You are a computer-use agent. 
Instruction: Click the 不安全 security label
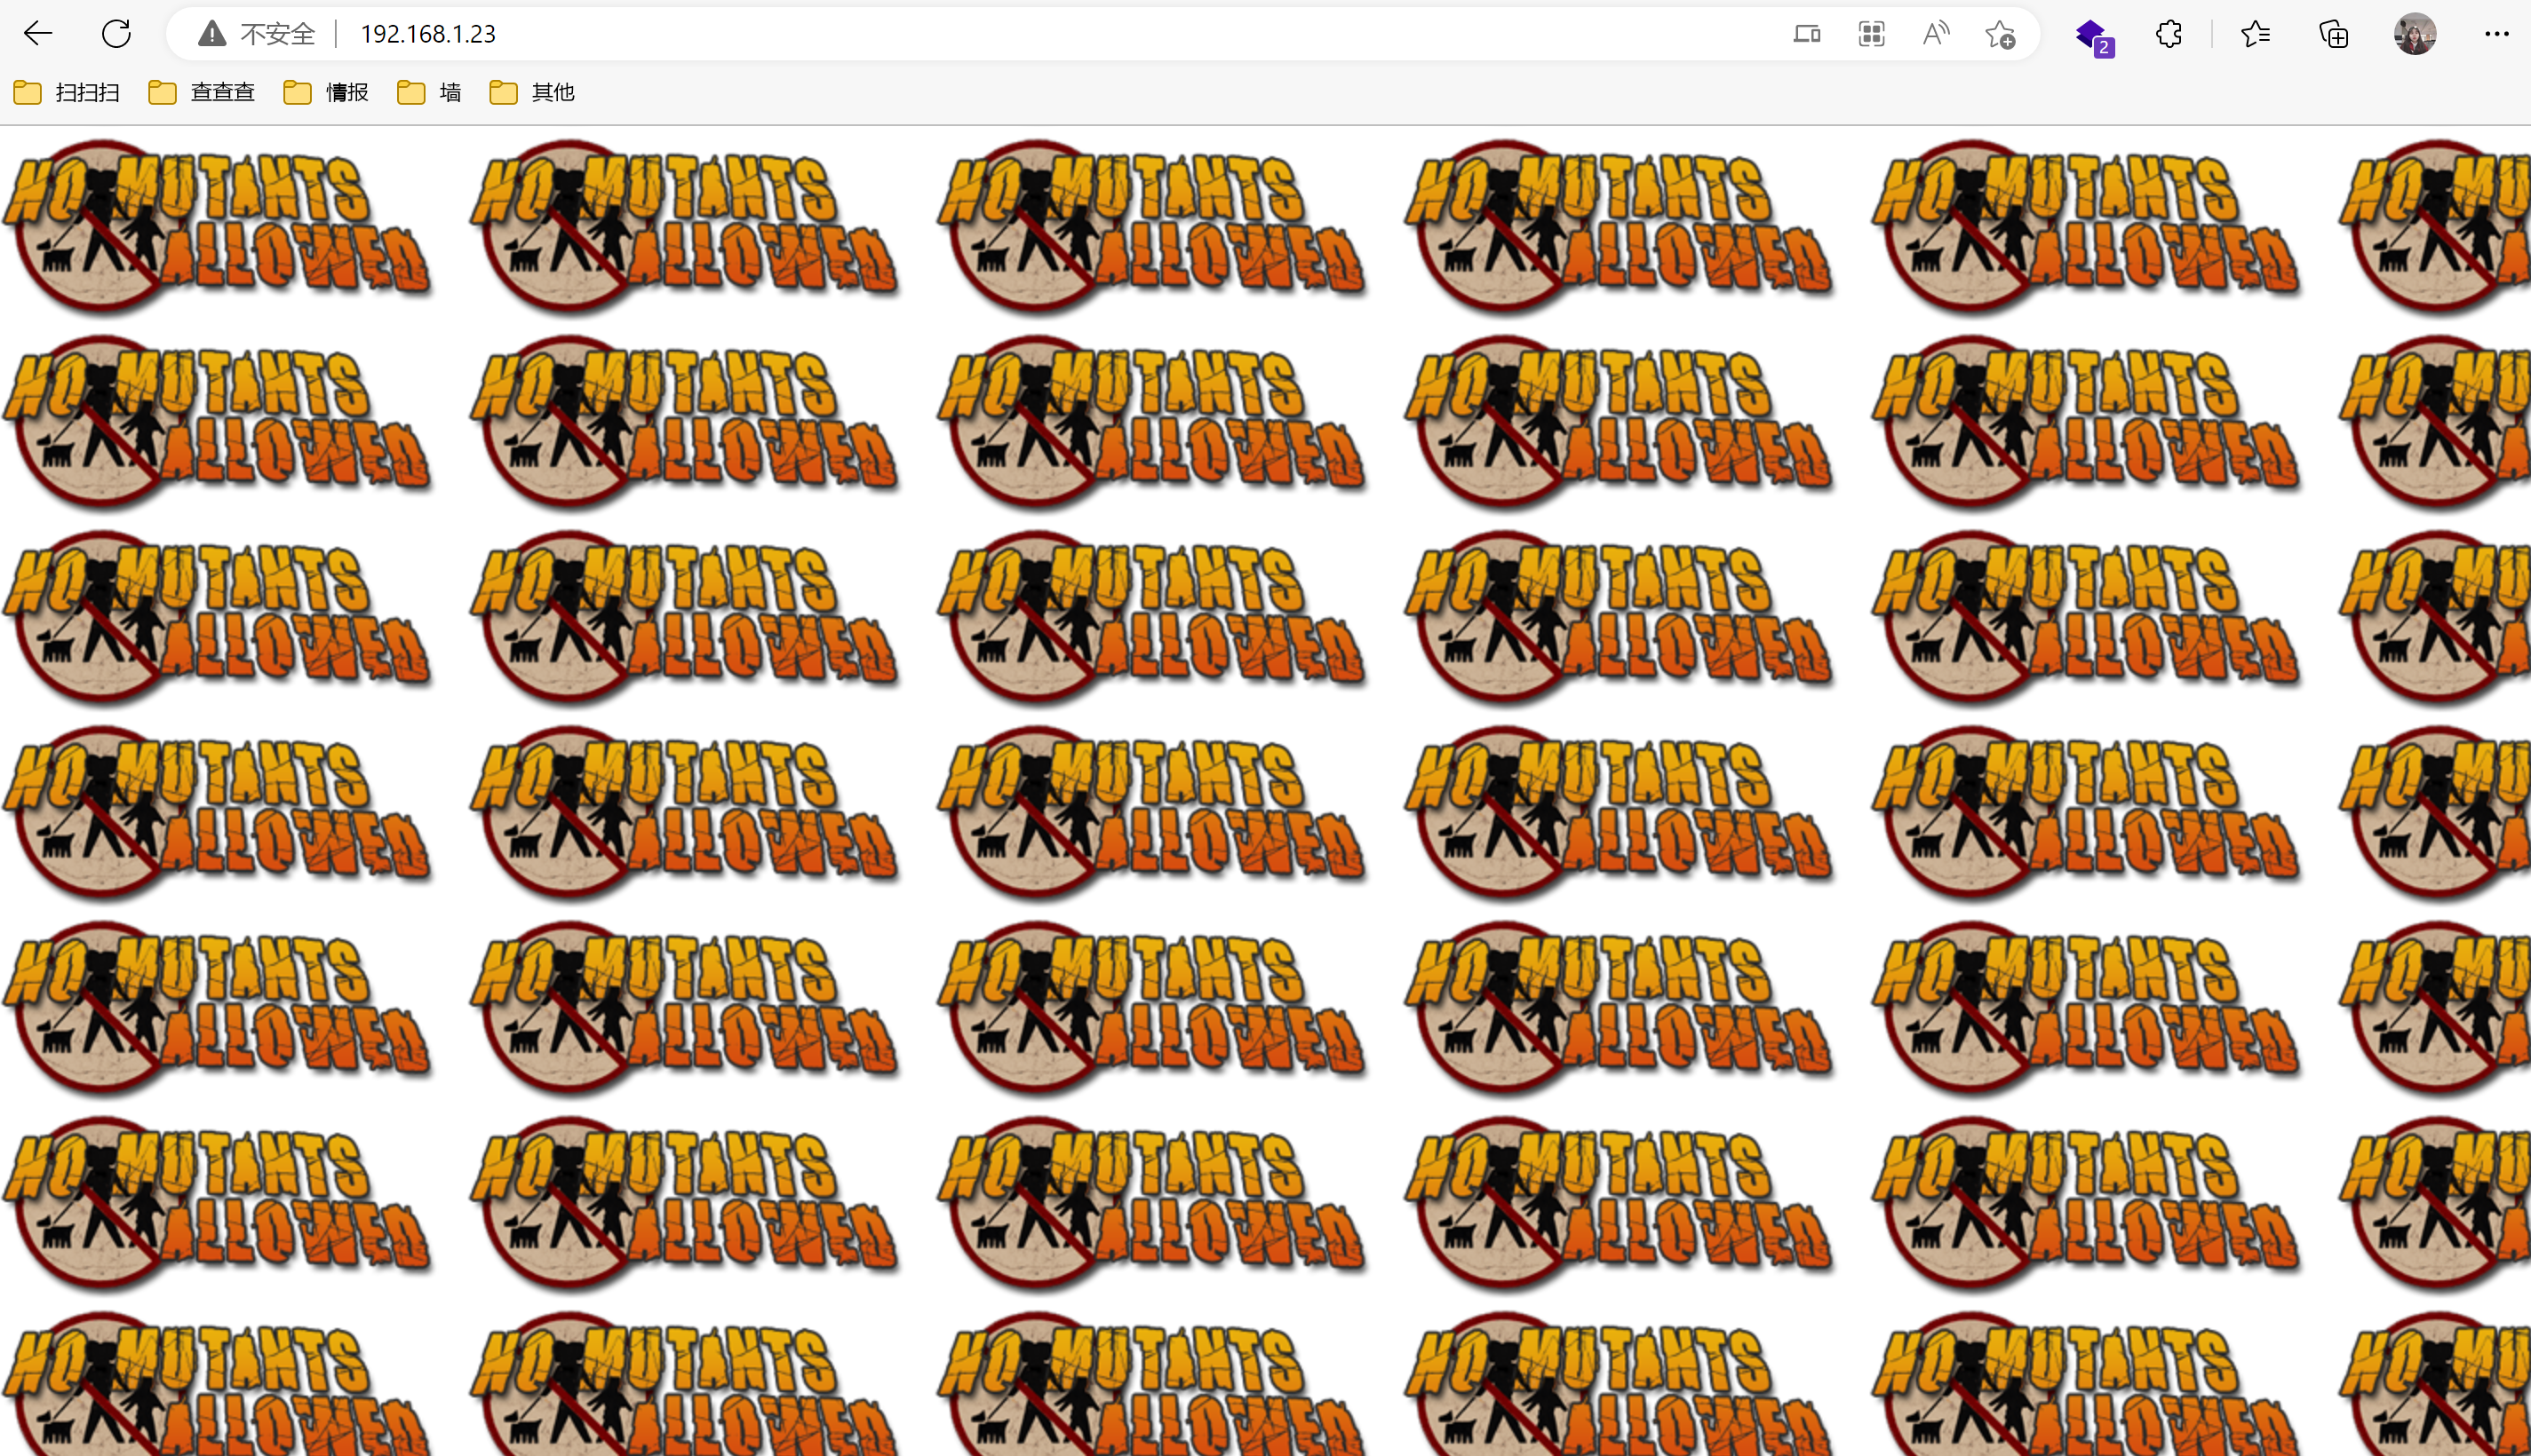(x=277, y=35)
